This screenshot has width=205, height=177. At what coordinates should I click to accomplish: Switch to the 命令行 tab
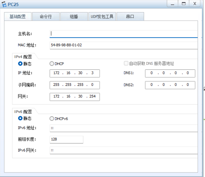click(x=46, y=16)
